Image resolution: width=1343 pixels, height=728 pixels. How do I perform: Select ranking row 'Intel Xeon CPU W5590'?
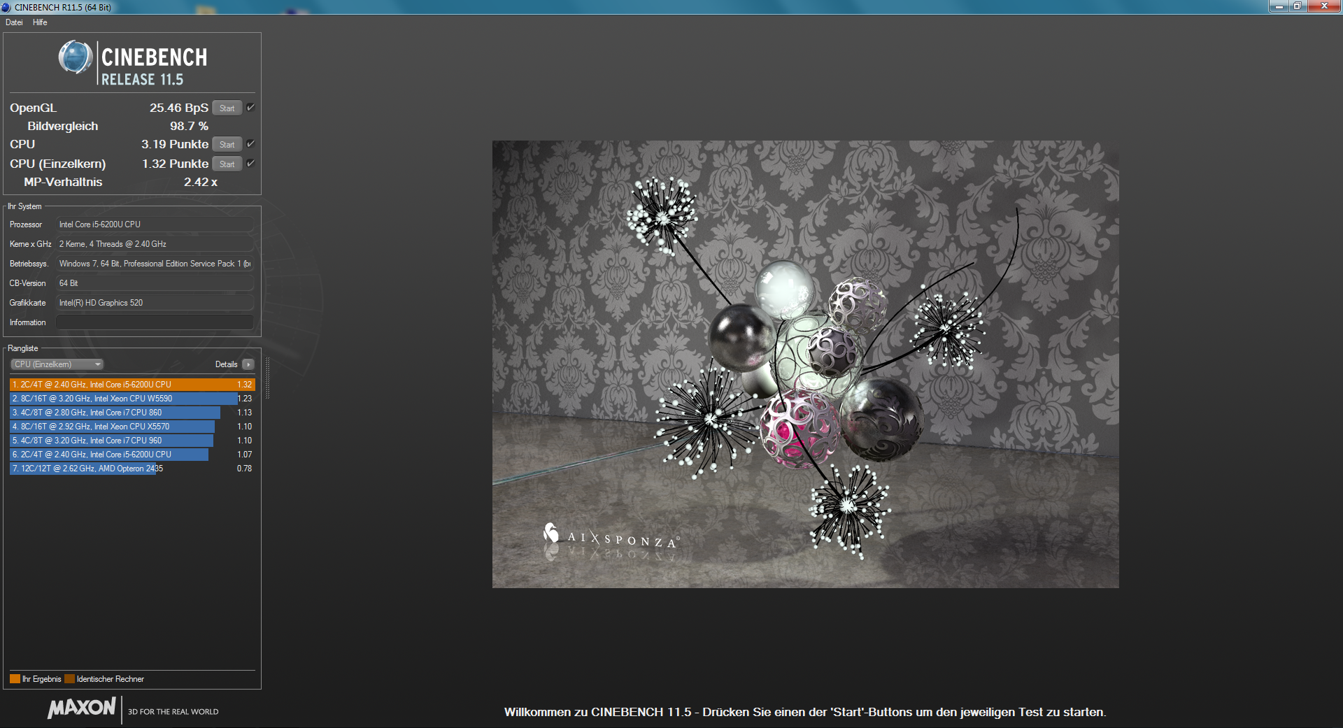click(132, 399)
